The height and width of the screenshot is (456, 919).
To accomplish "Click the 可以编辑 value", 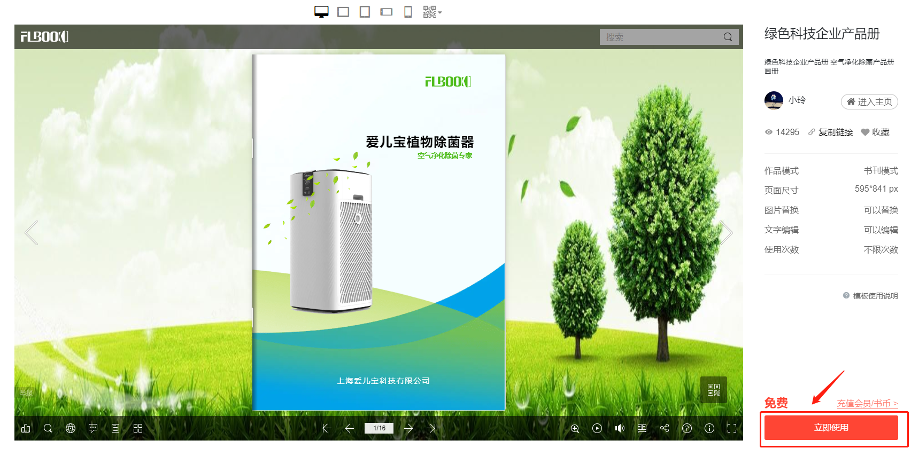I will [881, 230].
